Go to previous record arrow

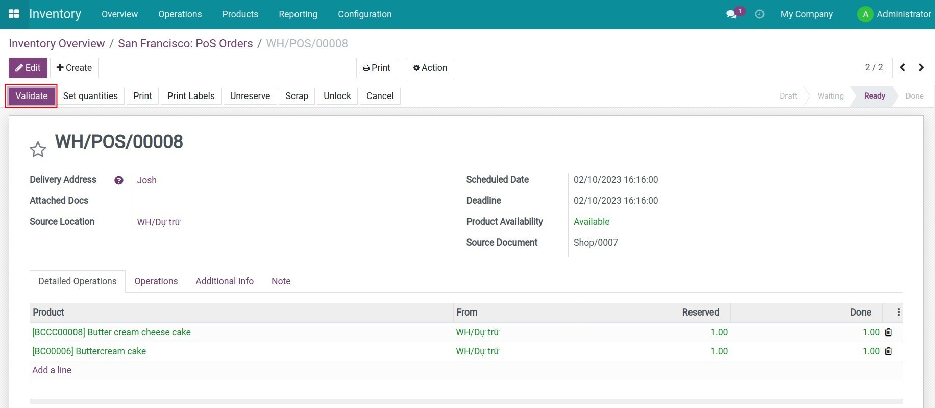[x=902, y=68]
